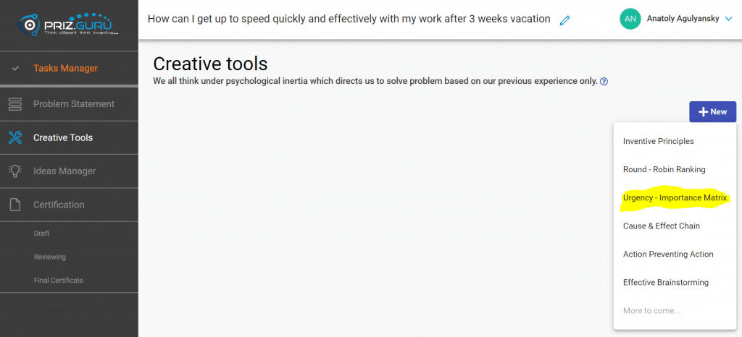Viewport: 742px width, 337px height.
Task: Edit the project title with pencil icon
Action: coord(565,20)
